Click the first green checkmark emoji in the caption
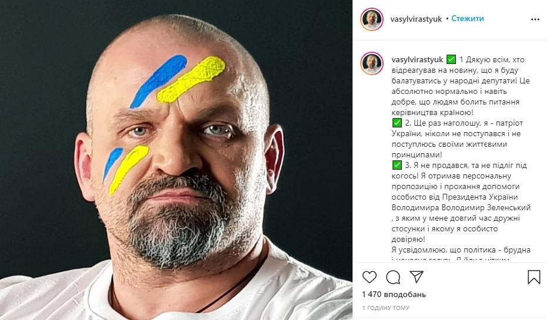Image resolution: width=547 pixels, height=320 pixels. coord(451,59)
